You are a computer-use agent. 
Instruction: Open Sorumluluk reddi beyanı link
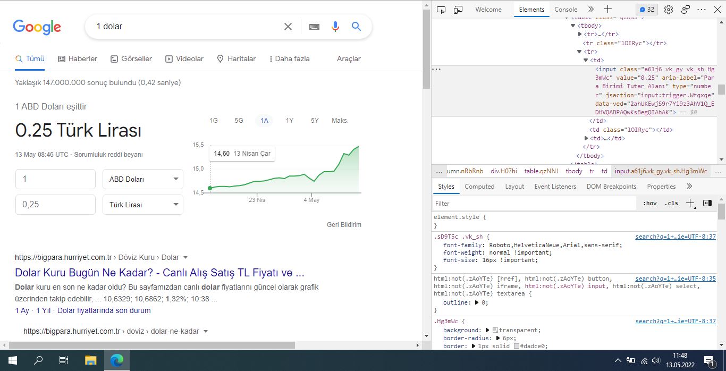pyautogui.click(x=108, y=155)
